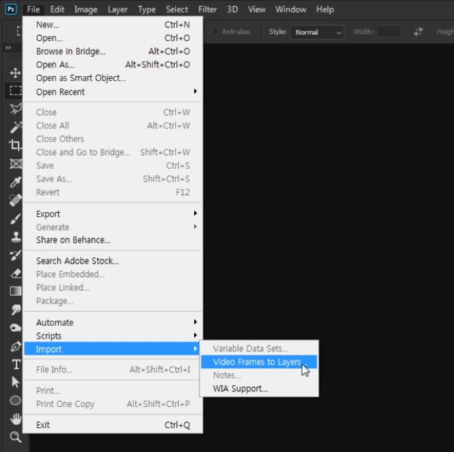
Task: Select the Frame tool
Action: pos(16,164)
